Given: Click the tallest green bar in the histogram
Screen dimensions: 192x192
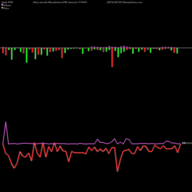Looking at the screenshot, I should pyautogui.click(x=26, y=55).
